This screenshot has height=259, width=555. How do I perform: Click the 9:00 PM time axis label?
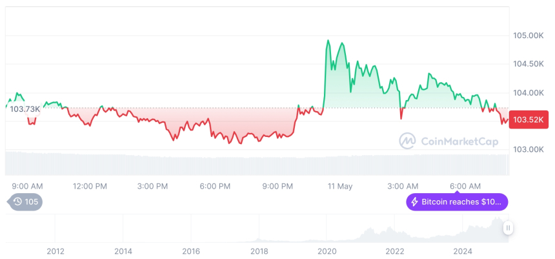click(277, 186)
